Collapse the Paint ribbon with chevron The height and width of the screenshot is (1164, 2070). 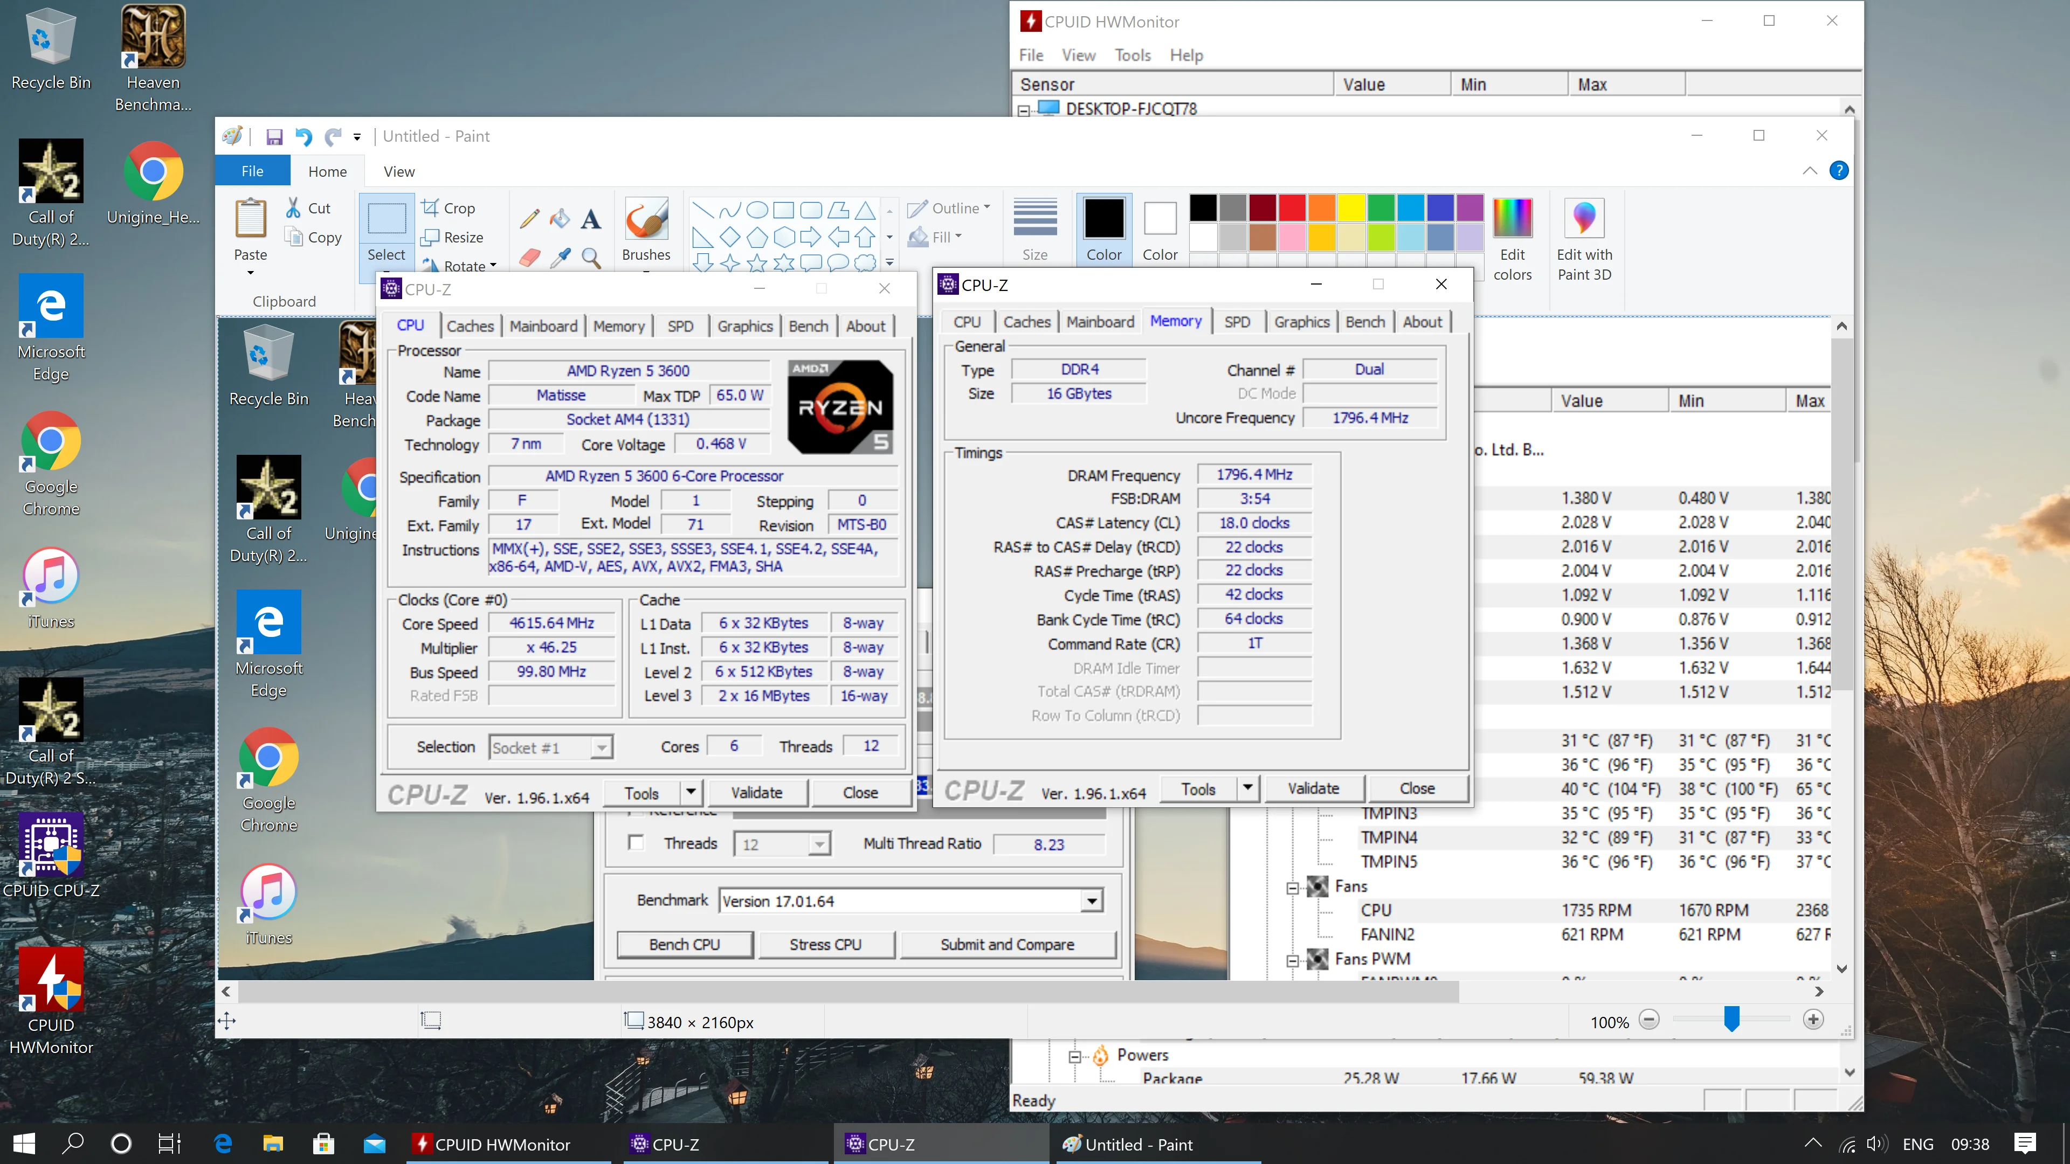(1809, 170)
